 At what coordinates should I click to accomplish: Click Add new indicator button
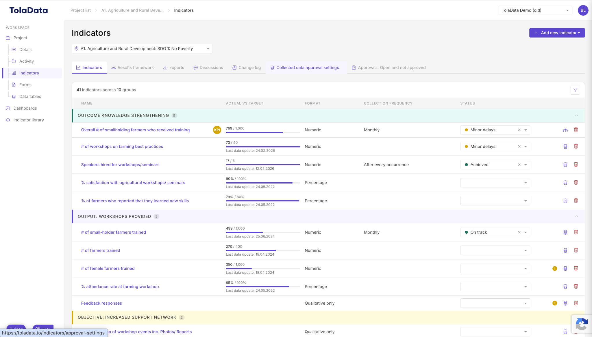point(557,33)
